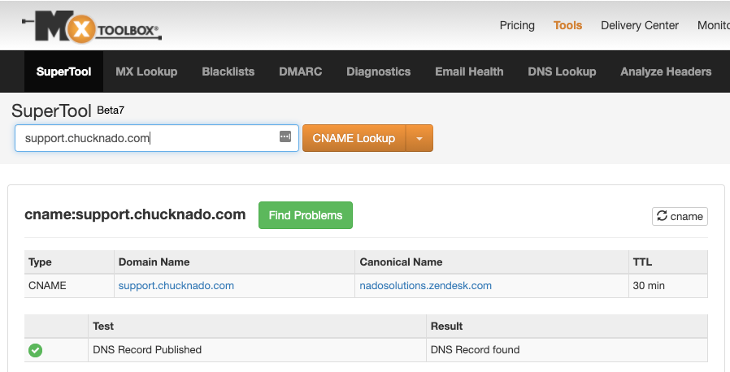Open the Delivery Center menu item
730x372 pixels.
(640, 25)
